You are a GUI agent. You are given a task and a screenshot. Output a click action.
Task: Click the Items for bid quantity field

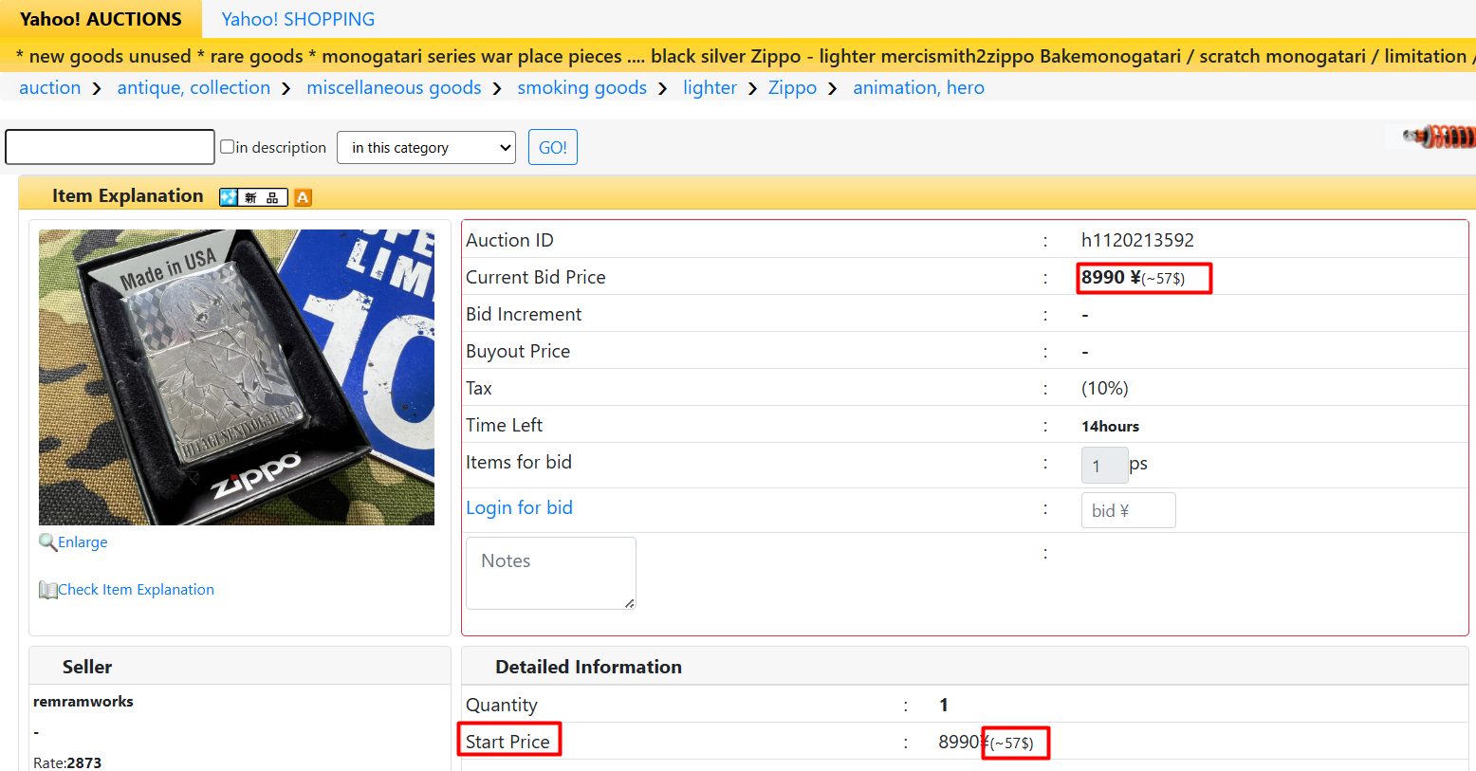pos(1104,465)
